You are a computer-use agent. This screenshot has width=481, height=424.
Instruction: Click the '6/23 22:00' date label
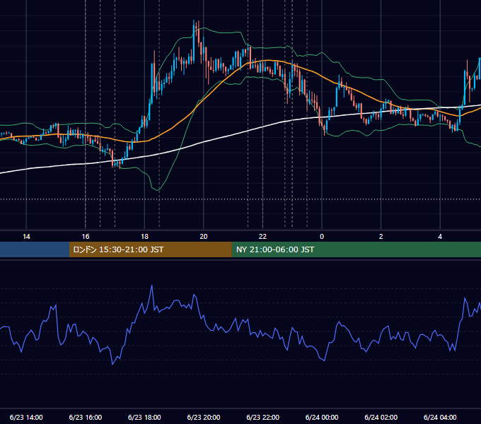(263, 417)
